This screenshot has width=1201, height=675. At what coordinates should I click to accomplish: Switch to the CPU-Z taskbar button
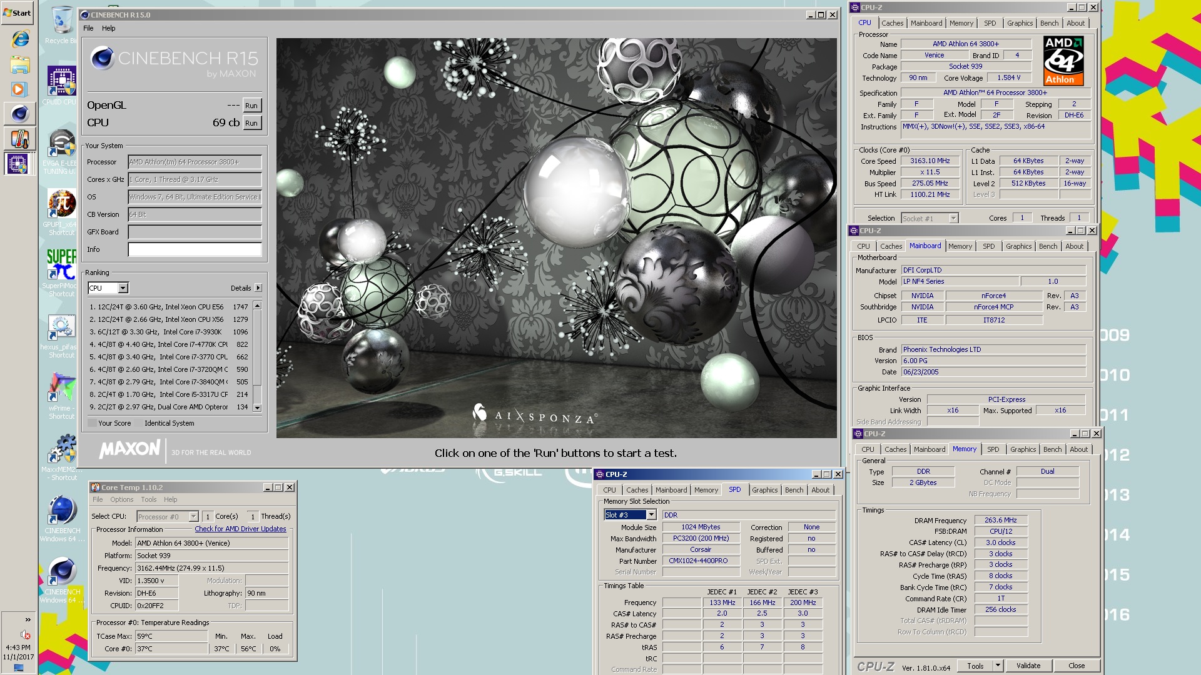tap(18, 164)
